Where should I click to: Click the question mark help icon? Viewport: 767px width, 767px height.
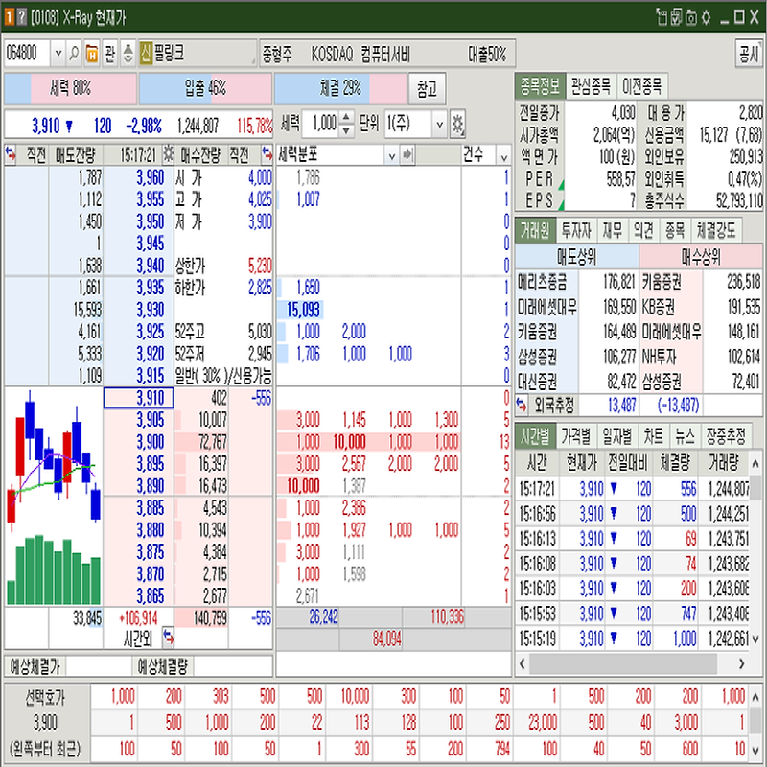click(21, 18)
